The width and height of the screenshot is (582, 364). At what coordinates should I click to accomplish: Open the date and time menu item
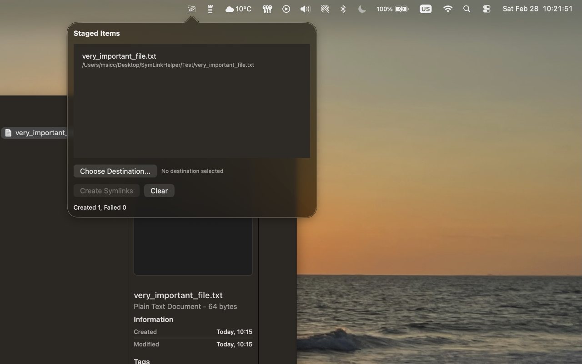537,9
